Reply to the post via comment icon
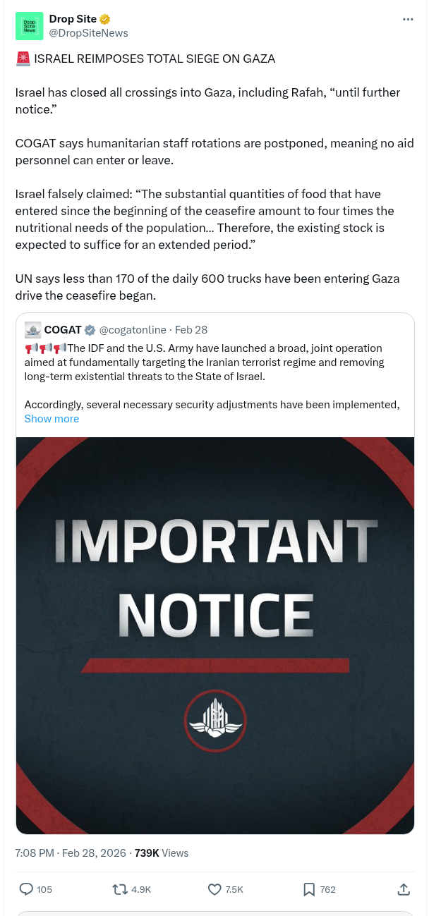 (26, 889)
